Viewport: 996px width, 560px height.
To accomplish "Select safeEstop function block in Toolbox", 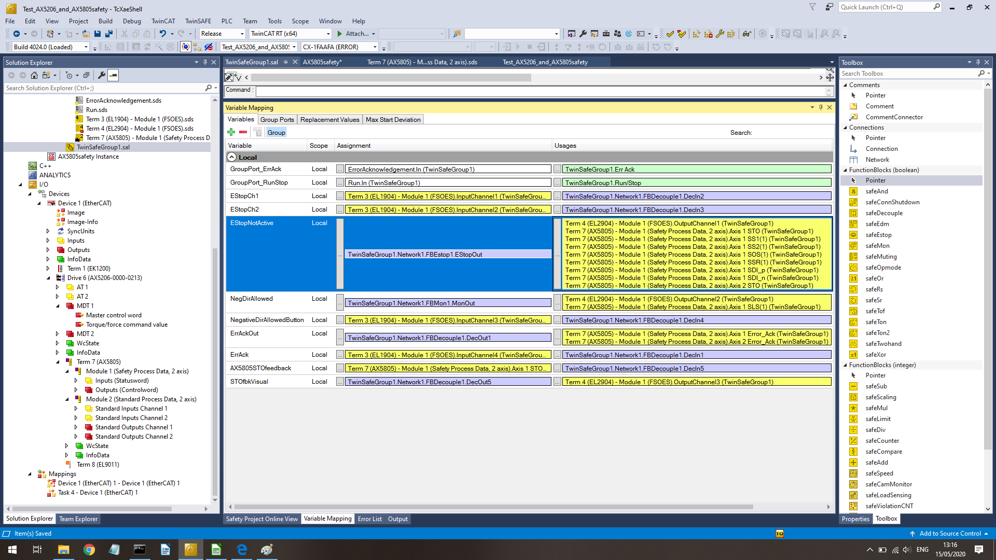I will coord(878,235).
